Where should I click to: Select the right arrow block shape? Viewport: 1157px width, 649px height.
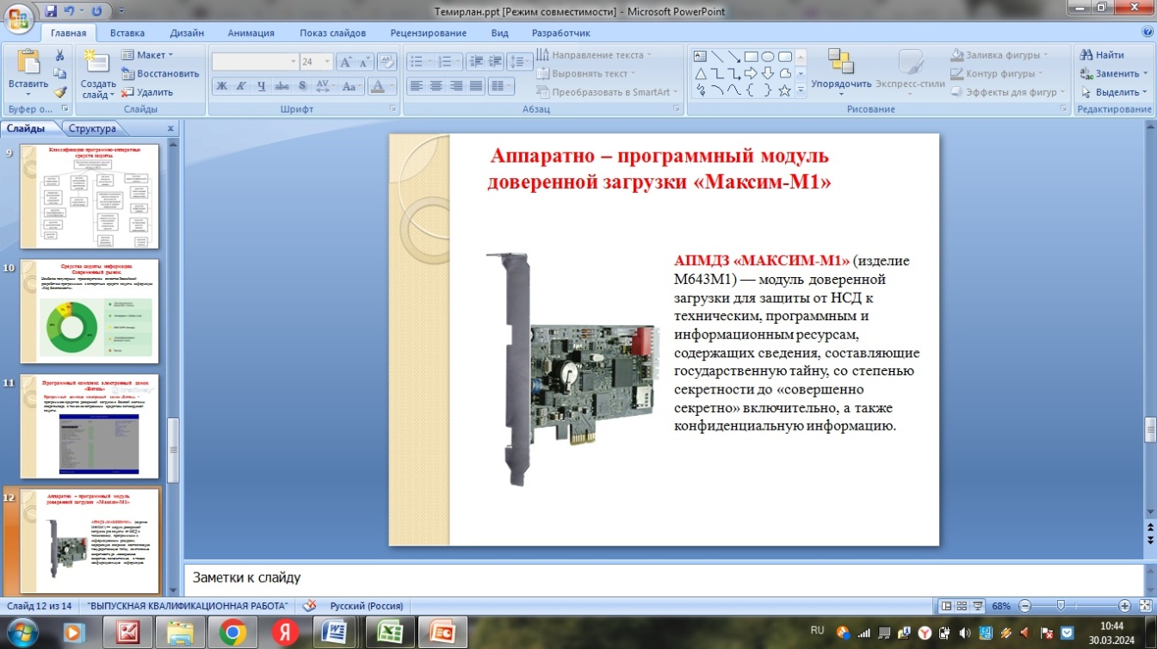click(x=751, y=74)
